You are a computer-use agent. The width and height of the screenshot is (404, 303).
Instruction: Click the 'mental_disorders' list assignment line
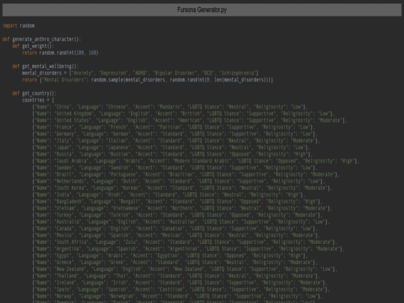[141, 73]
